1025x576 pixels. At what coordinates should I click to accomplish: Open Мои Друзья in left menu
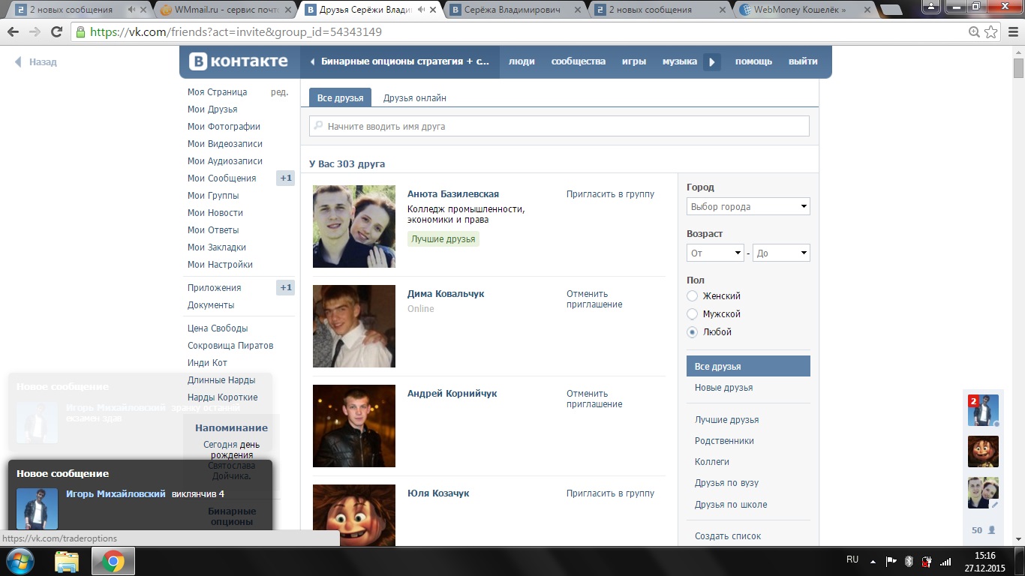click(212, 109)
